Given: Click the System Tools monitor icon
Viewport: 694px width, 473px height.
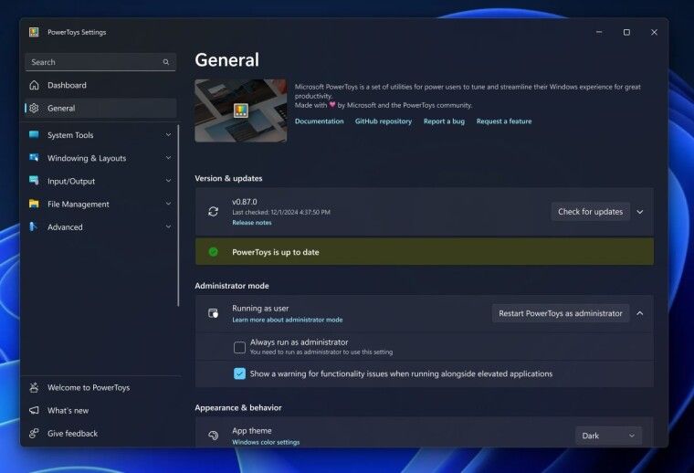Looking at the screenshot, I should (x=34, y=134).
